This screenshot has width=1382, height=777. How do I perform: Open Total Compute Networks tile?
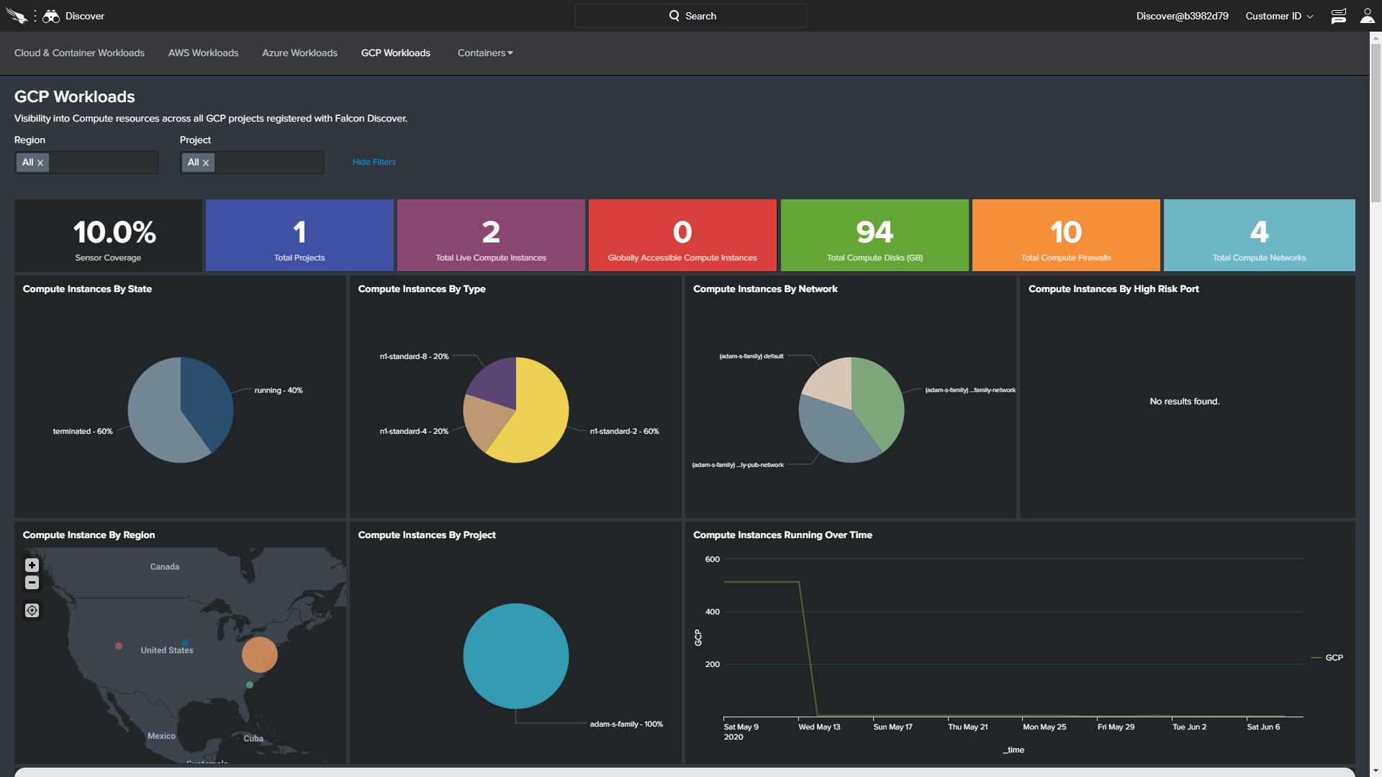(1259, 235)
